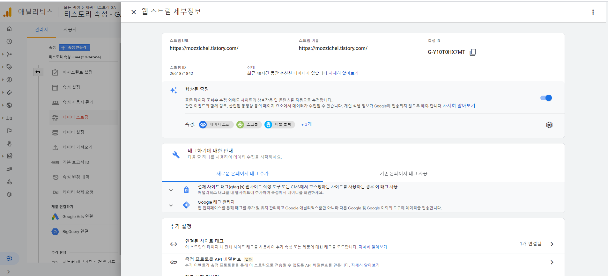Click the 이탈 클릭 measurement chip

(279, 125)
